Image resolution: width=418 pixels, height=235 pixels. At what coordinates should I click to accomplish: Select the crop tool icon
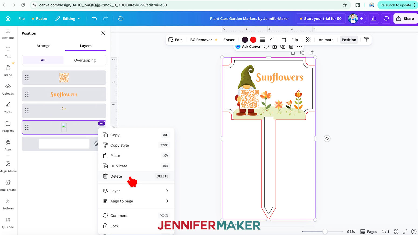284,40
